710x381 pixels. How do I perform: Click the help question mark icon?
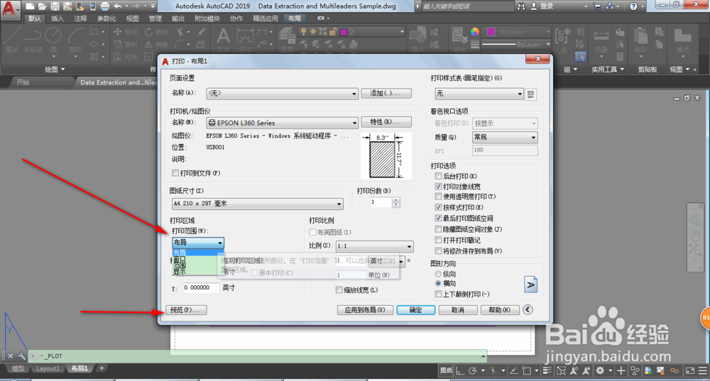[x=633, y=6]
